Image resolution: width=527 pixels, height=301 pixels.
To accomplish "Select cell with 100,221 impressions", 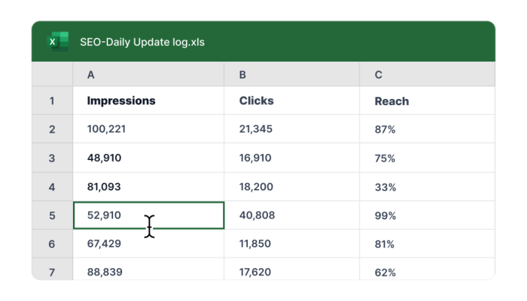I will coord(148,129).
